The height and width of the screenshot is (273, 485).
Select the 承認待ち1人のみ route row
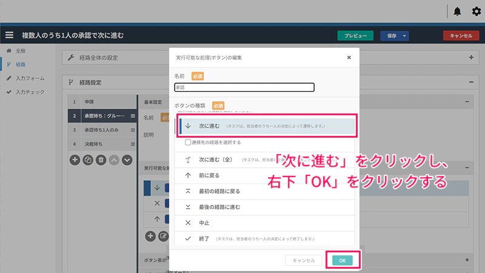pos(100,130)
